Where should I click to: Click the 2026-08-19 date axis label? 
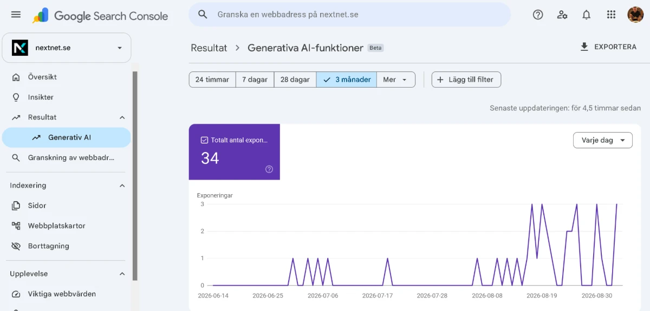(x=542, y=296)
